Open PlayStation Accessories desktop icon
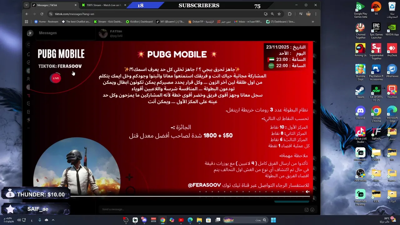This screenshot has height=225, width=400. pos(376,73)
